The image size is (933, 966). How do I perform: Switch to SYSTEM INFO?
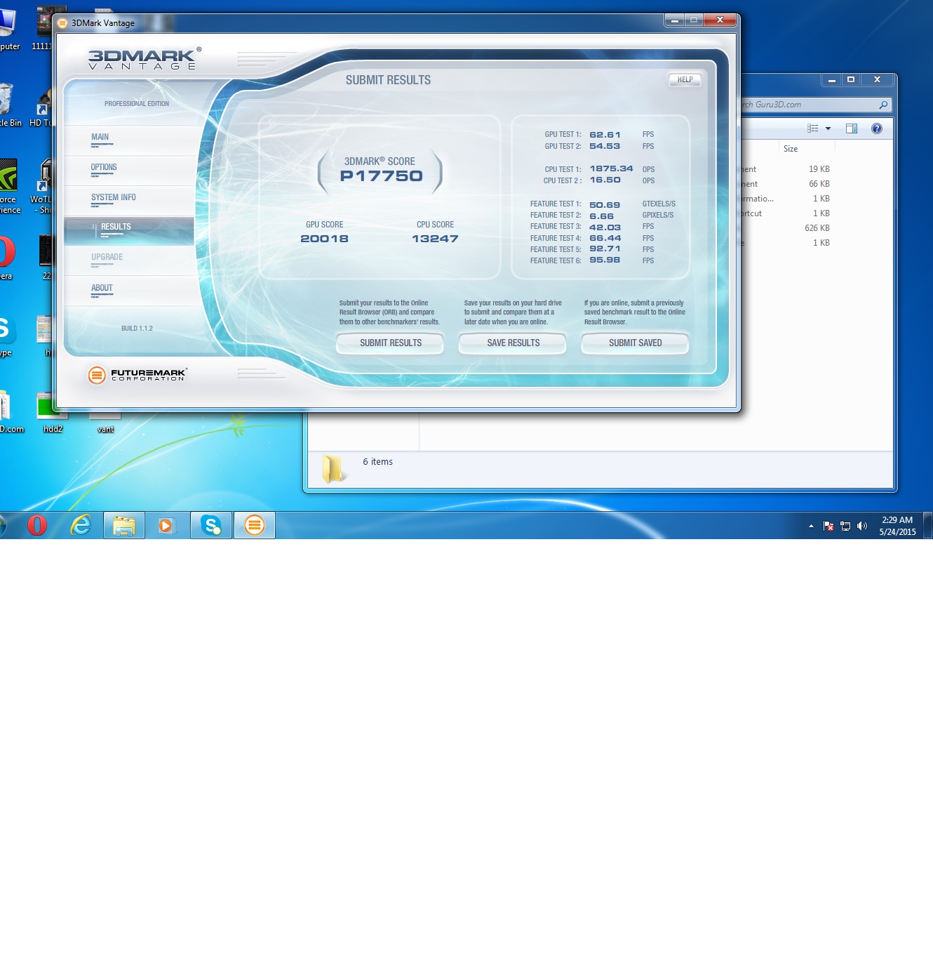point(114,198)
